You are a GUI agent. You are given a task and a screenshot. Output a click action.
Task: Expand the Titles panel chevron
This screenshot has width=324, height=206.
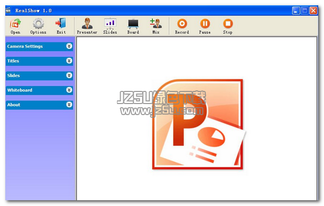click(x=69, y=61)
